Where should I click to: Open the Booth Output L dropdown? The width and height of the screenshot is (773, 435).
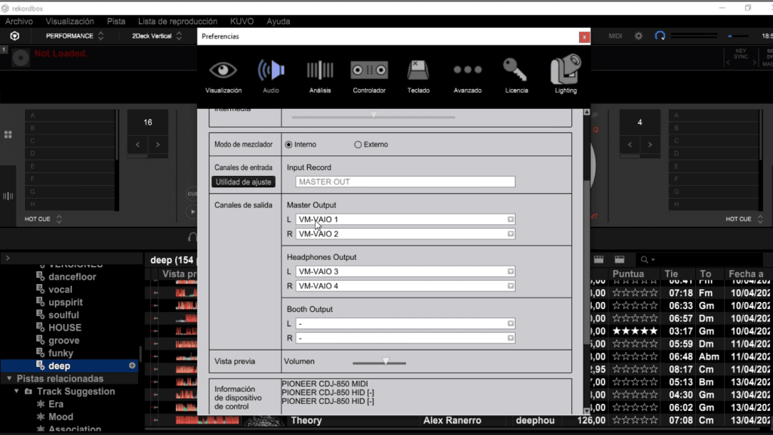coord(405,323)
